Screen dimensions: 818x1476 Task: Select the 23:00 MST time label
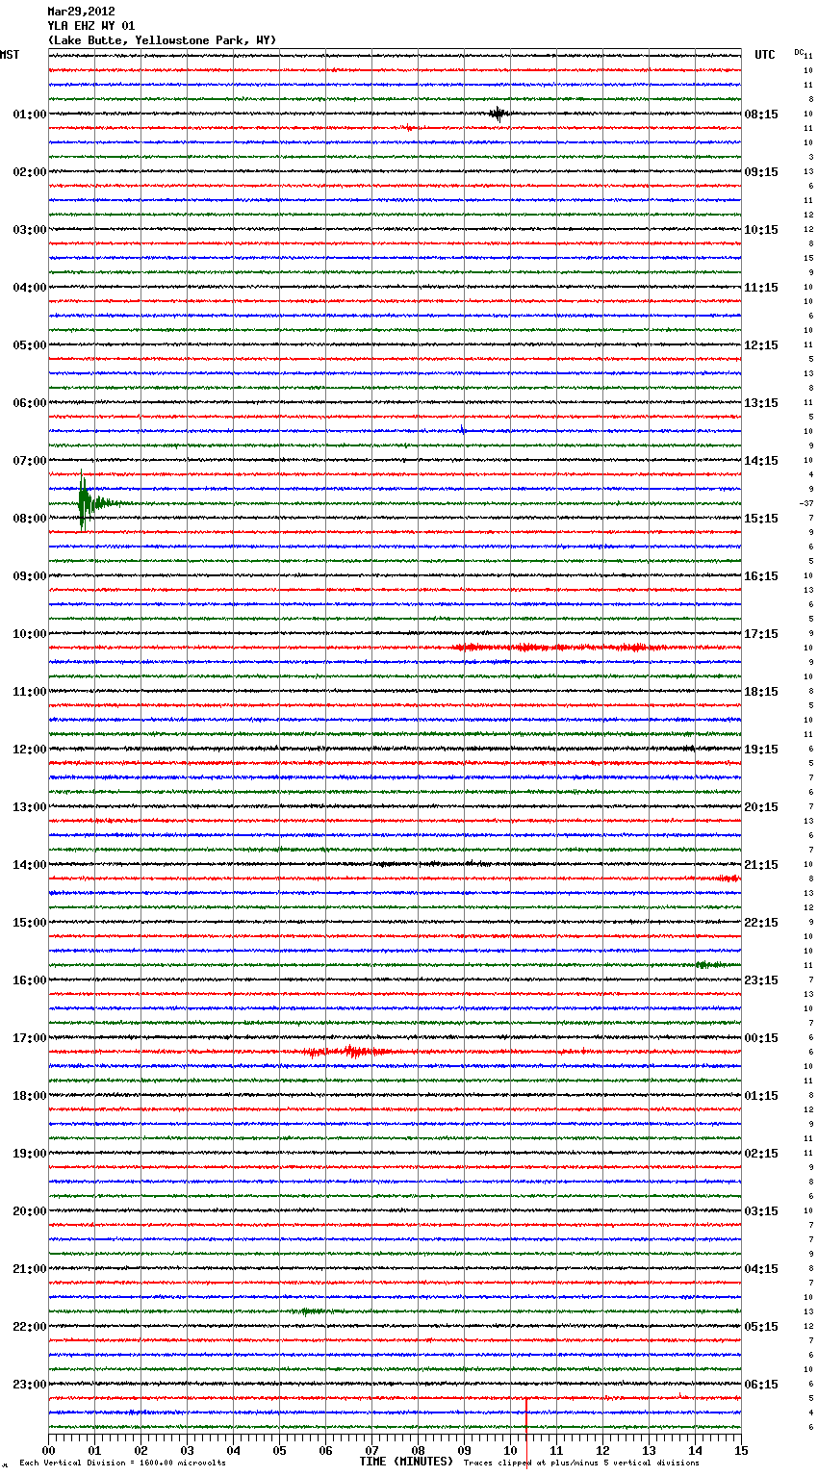pyautogui.click(x=30, y=1385)
